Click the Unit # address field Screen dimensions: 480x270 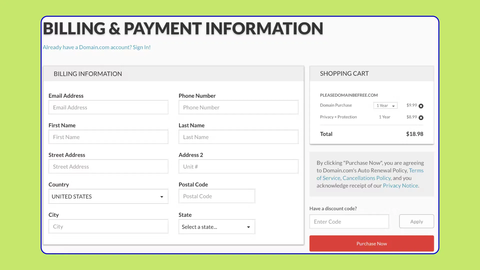pyautogui.click(x=238, y=166)
